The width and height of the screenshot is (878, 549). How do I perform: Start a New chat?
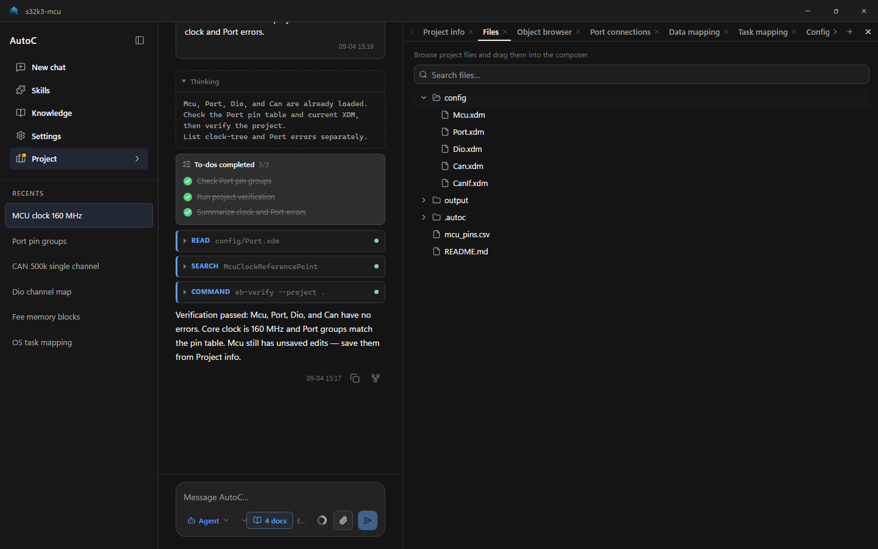click(x=79, y=67)
